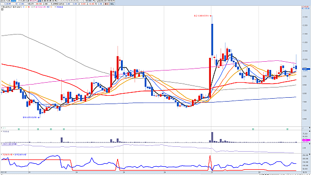Select the blue legend label at the end of the legend row
Image resolution: width=311 pixels, height=175 pixels.
coord(59,7)
